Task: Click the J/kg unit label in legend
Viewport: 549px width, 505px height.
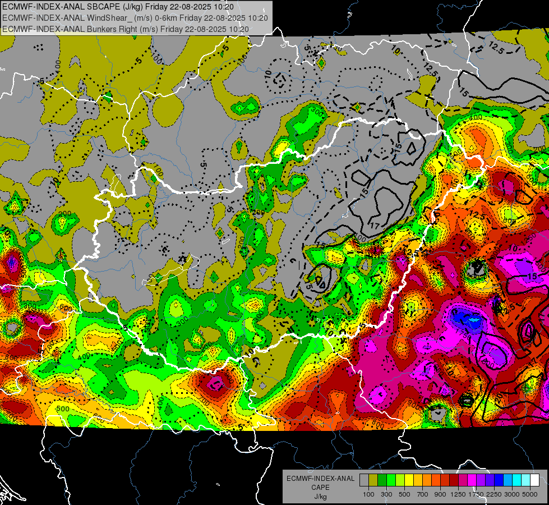Action: tap(320, 497)
